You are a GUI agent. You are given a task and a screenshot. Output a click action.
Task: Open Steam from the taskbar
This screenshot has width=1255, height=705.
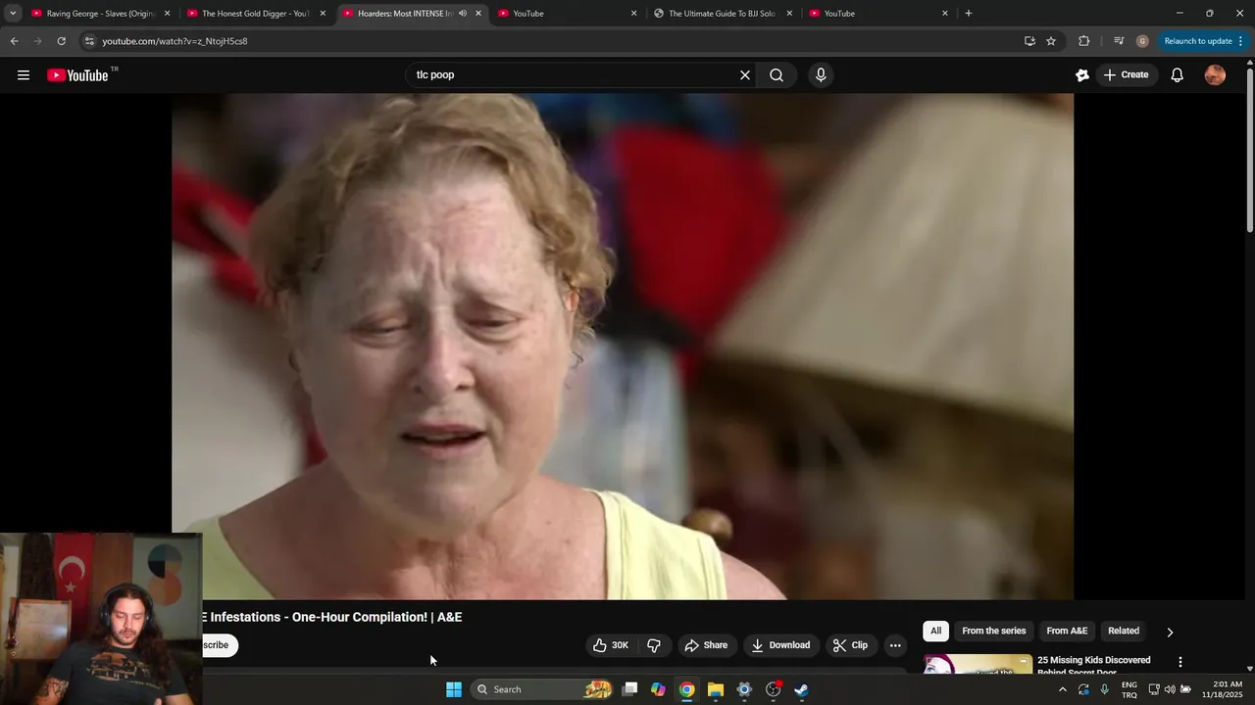[x=801, y=689]
